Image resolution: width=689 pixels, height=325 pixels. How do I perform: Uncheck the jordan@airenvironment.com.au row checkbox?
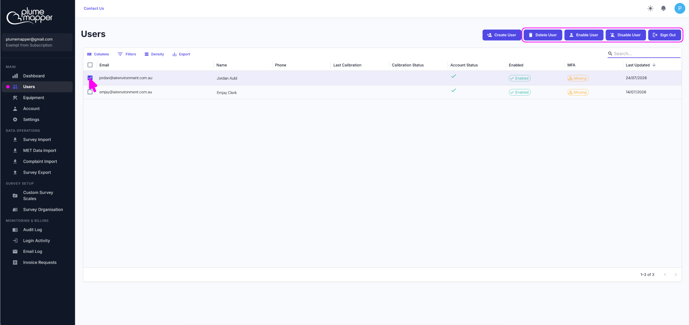point(90,78)
